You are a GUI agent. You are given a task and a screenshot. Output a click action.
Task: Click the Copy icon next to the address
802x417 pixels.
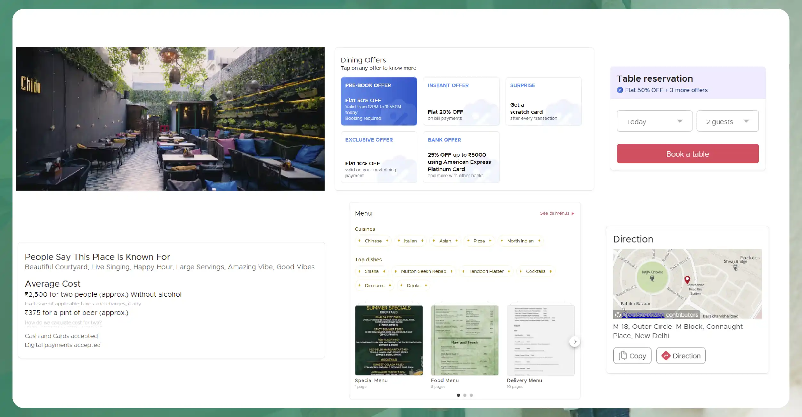pyautogui.click(x=622, y=356)
